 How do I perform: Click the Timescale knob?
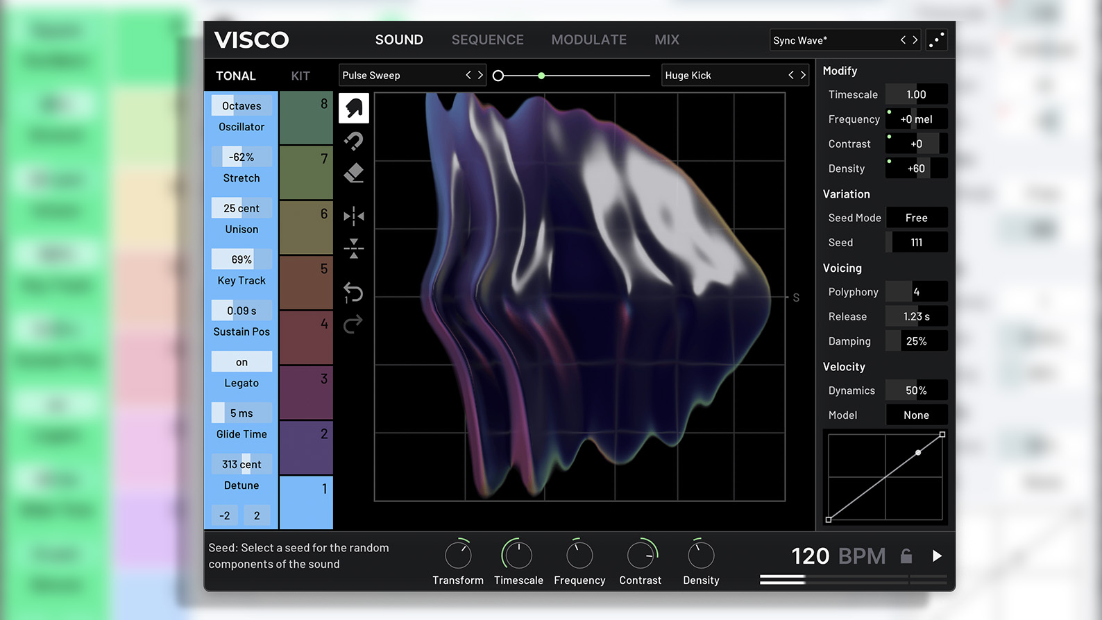pos(518,556)
